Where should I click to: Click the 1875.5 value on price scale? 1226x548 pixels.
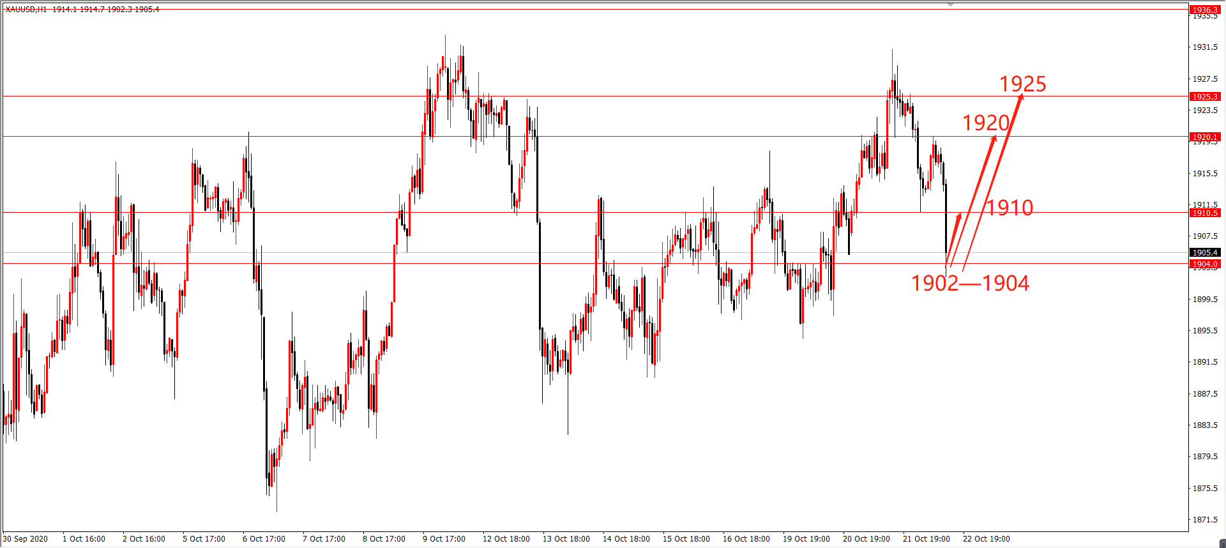1206,488
